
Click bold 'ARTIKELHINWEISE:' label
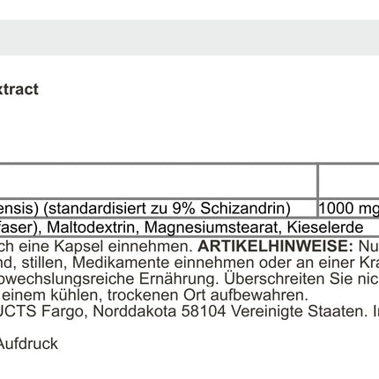pos(275,246)
